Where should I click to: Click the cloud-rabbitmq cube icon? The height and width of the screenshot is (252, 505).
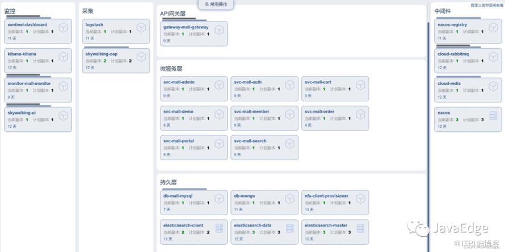[x=494, y=57]
